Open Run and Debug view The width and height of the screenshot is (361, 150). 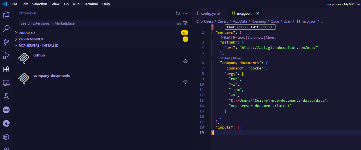[x=6, y=56]
